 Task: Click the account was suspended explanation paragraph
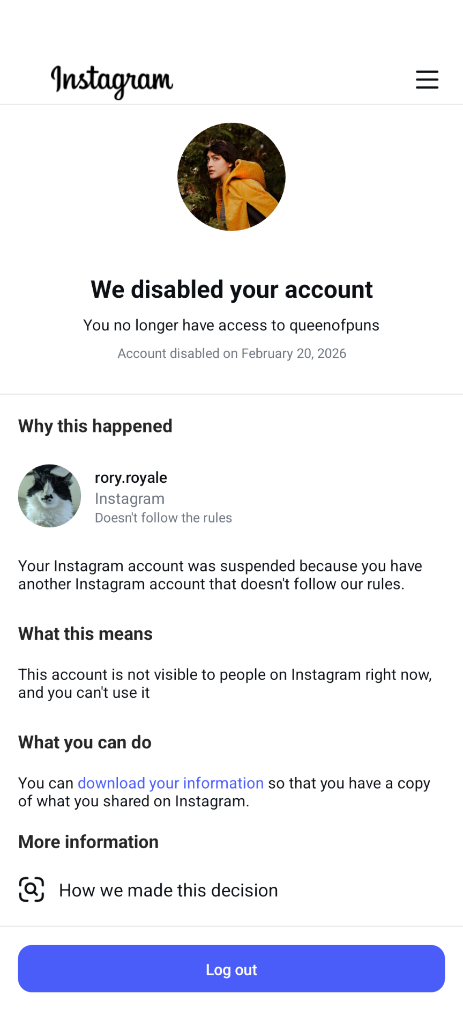click(x=220, y=575)
